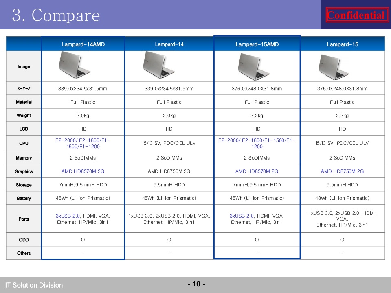Click Lampard-14AMD CPU cell E2-2000/E2-1800
Viewport: 391px width, 293px height.
83,143
